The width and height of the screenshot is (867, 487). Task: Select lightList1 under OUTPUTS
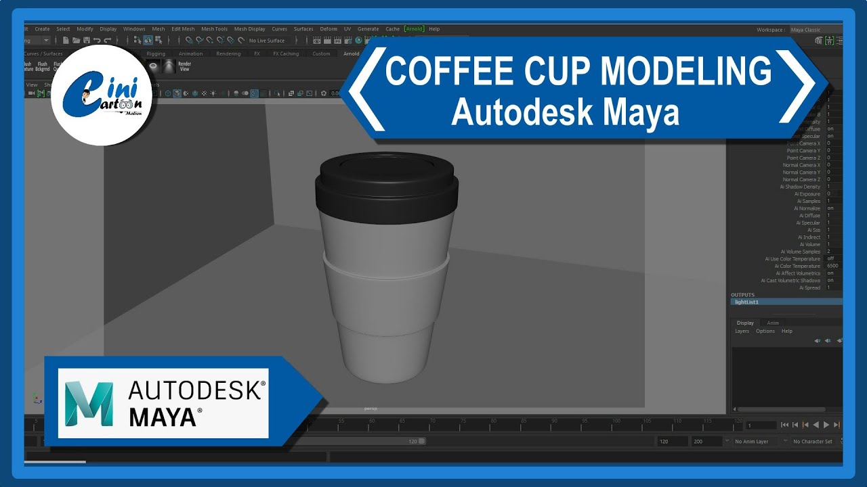786,302
